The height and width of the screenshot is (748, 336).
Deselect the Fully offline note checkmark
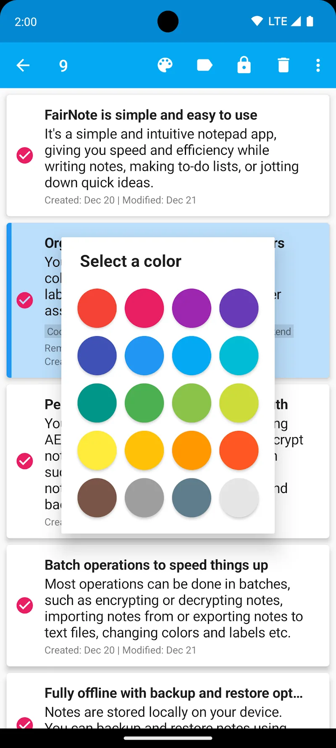point(25,723)
